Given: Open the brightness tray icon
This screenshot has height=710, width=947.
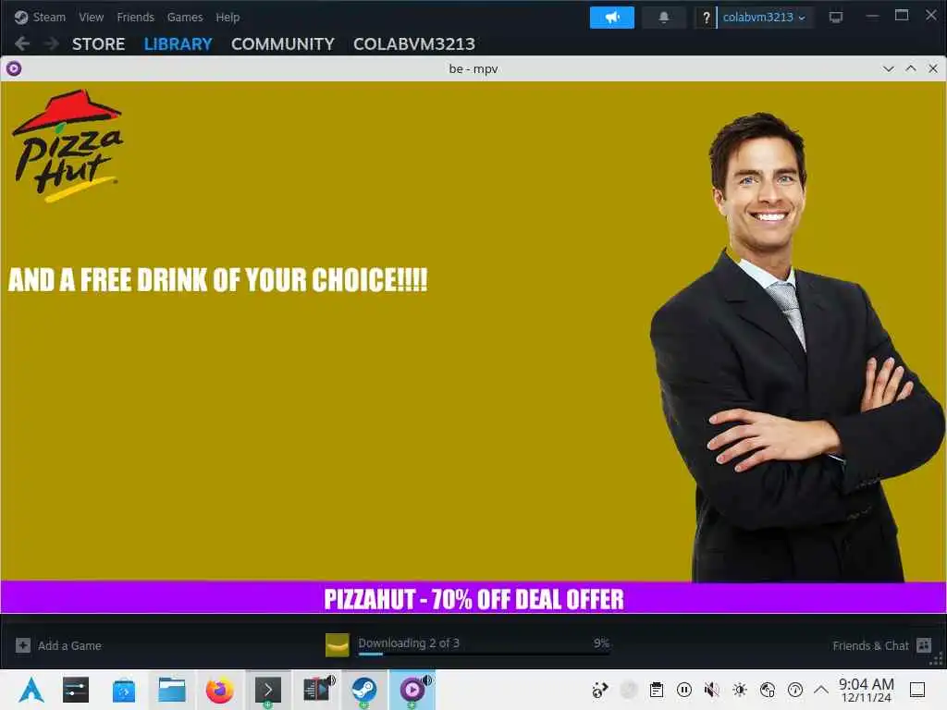Looking at the screenshot, I should 740,690.
